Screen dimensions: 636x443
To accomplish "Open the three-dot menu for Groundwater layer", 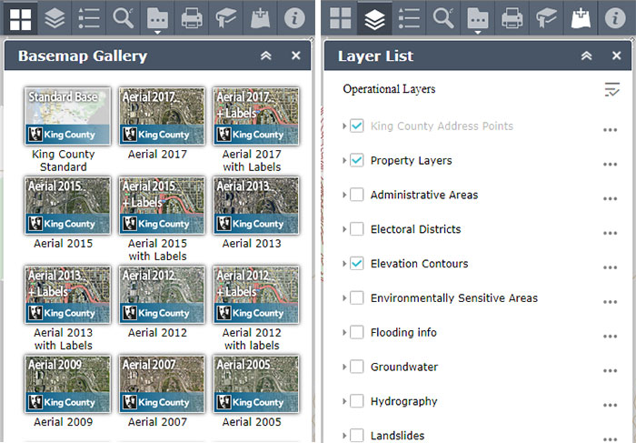I will pos(611,368).
